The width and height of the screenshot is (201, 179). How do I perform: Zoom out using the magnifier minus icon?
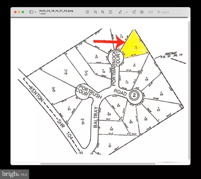click(95, 12)
